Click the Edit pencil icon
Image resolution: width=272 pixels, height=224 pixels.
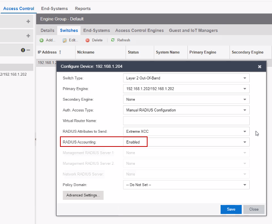point(64,40)
